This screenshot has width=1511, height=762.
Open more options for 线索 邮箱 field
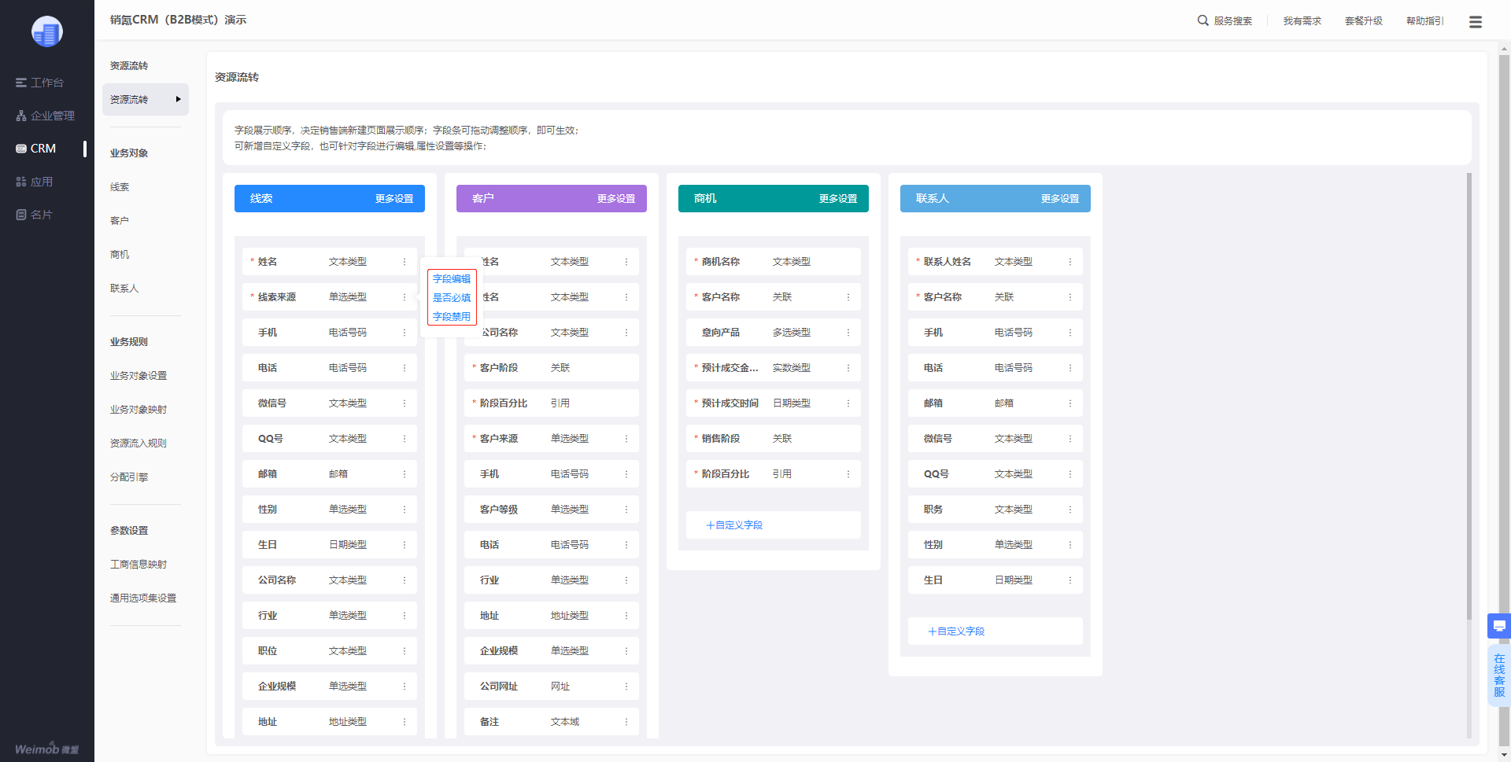(x=405, y=474)
